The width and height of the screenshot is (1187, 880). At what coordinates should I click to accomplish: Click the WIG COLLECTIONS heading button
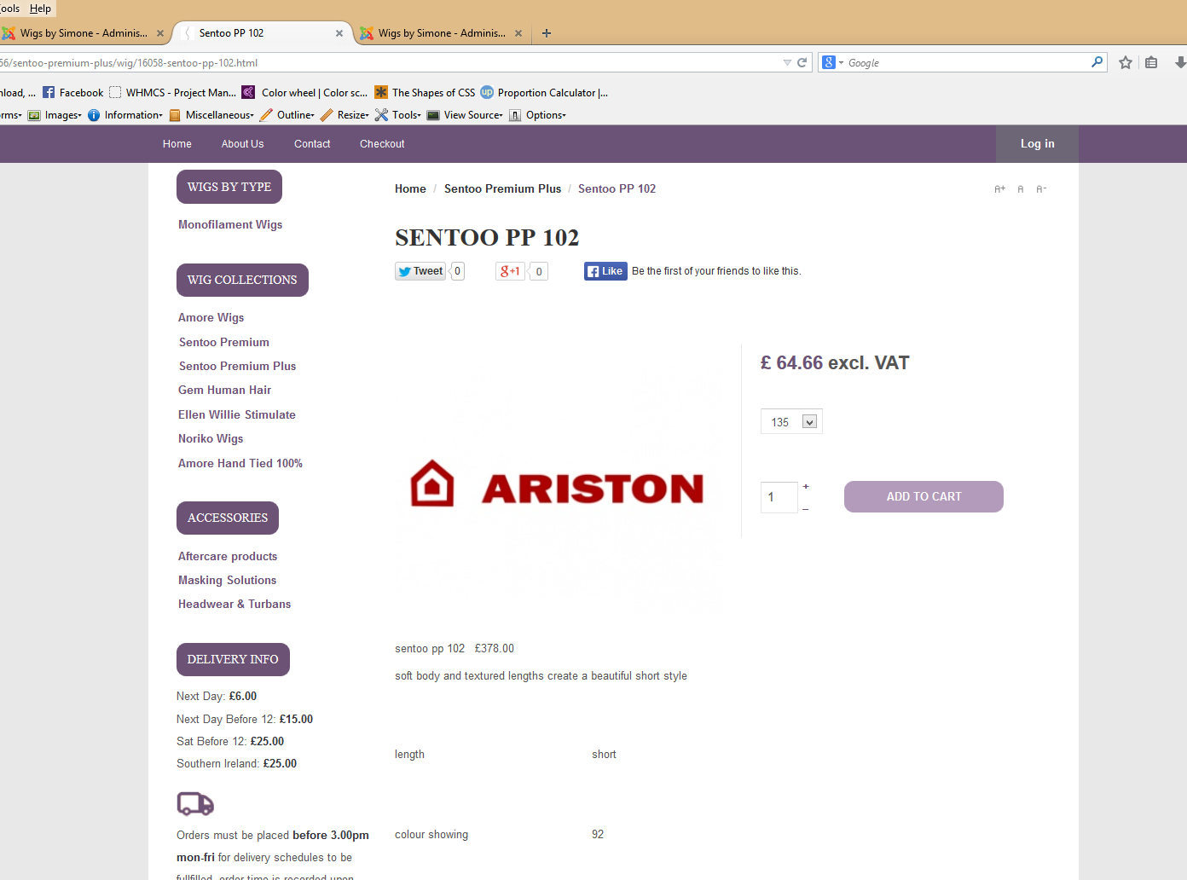tap(242, 281)
